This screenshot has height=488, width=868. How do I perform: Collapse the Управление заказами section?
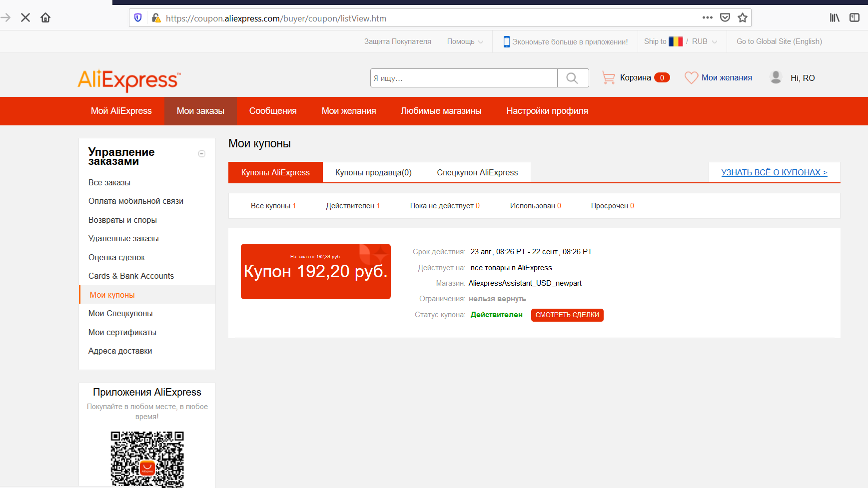(x=202, y=154)
